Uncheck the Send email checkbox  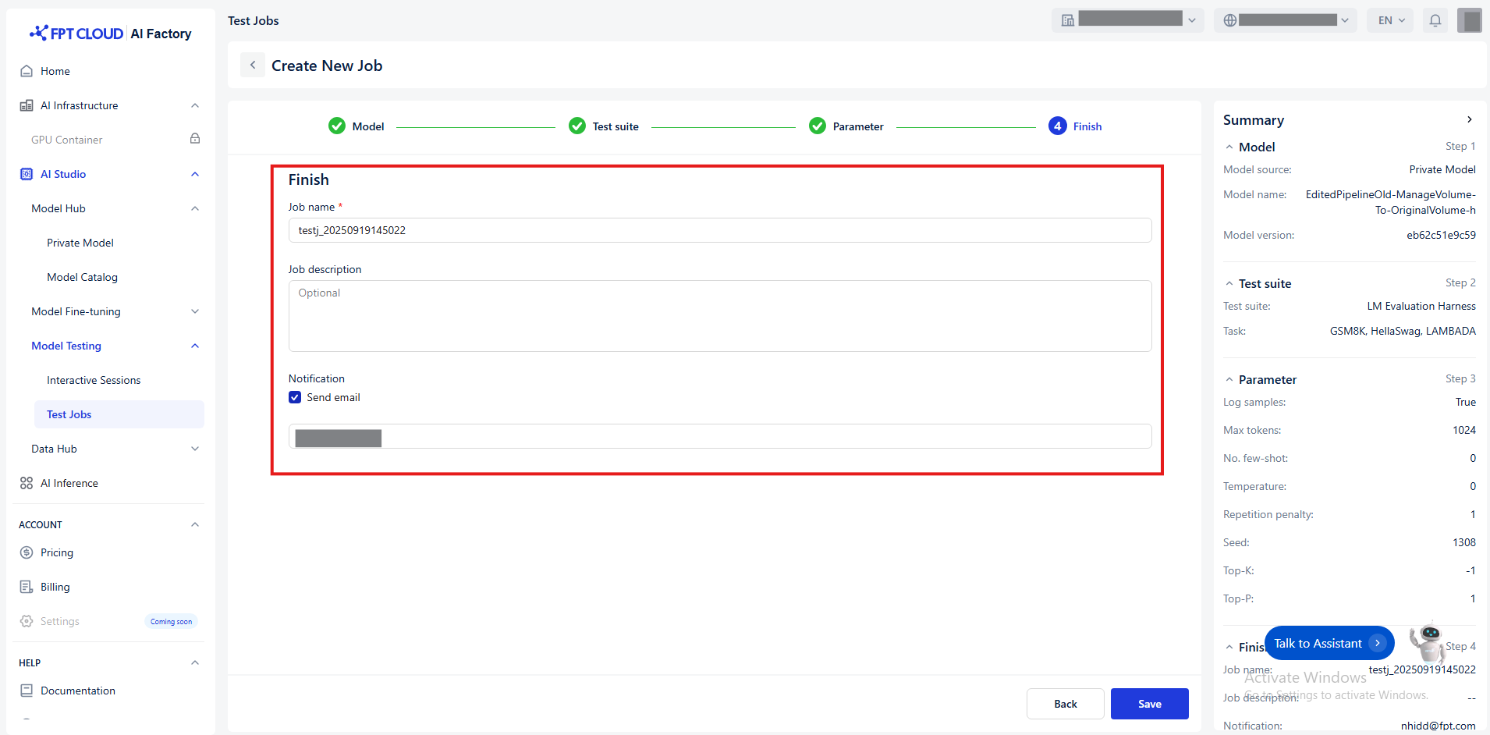click(x=295, y=397)
